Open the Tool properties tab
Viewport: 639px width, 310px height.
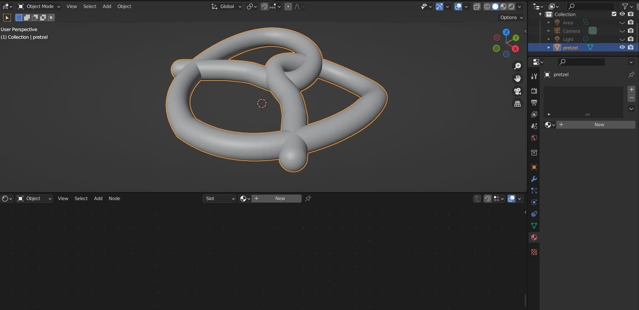(x=534, y=77)
